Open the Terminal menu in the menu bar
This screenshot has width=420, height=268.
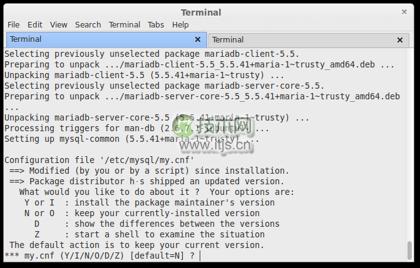124,24
